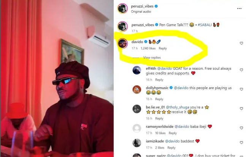This screenshot has height=157, width=246.
Task: Open davido's profile avatar
Action: coord(122,43)
